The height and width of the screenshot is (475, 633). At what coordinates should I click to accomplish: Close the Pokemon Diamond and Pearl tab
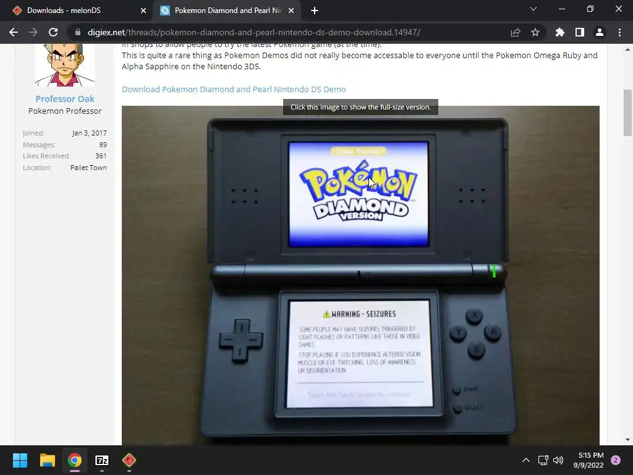pos(291,11)
